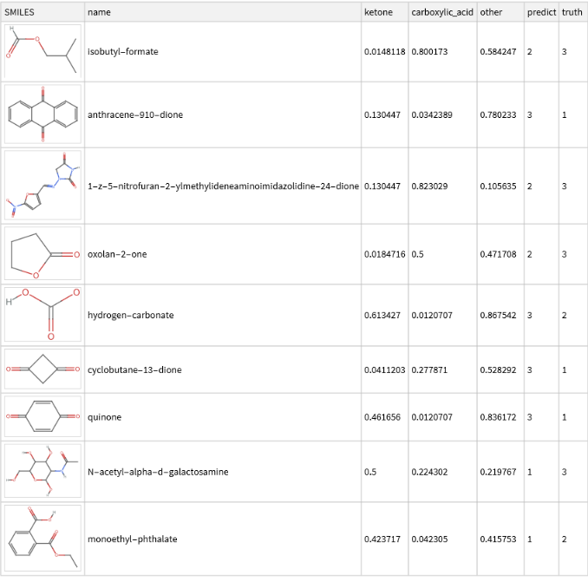The image size is (588, 588).
Task: Select the predict column header
Action: [x=540, y=12]
